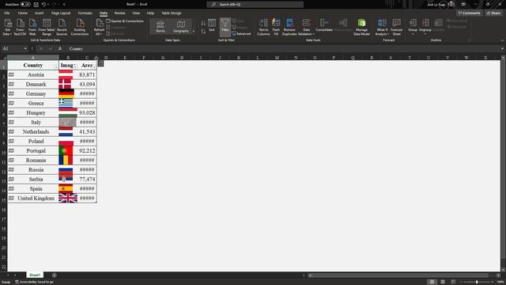The image size is (506, 285).
Task: Open the Quick Analysis button beside the table
Action: 100,63
